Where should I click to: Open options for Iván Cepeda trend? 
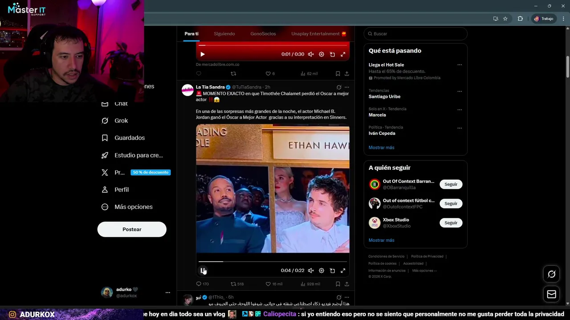click(x=460, y=128)
